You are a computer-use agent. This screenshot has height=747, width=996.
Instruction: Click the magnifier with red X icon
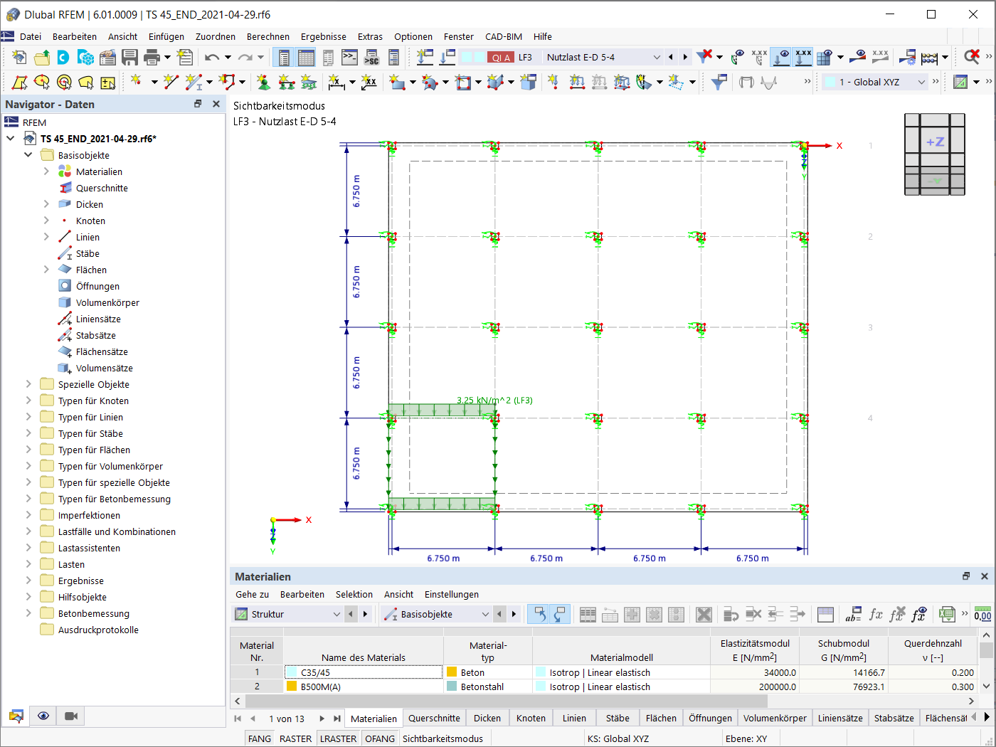click(x=972, y=58)
